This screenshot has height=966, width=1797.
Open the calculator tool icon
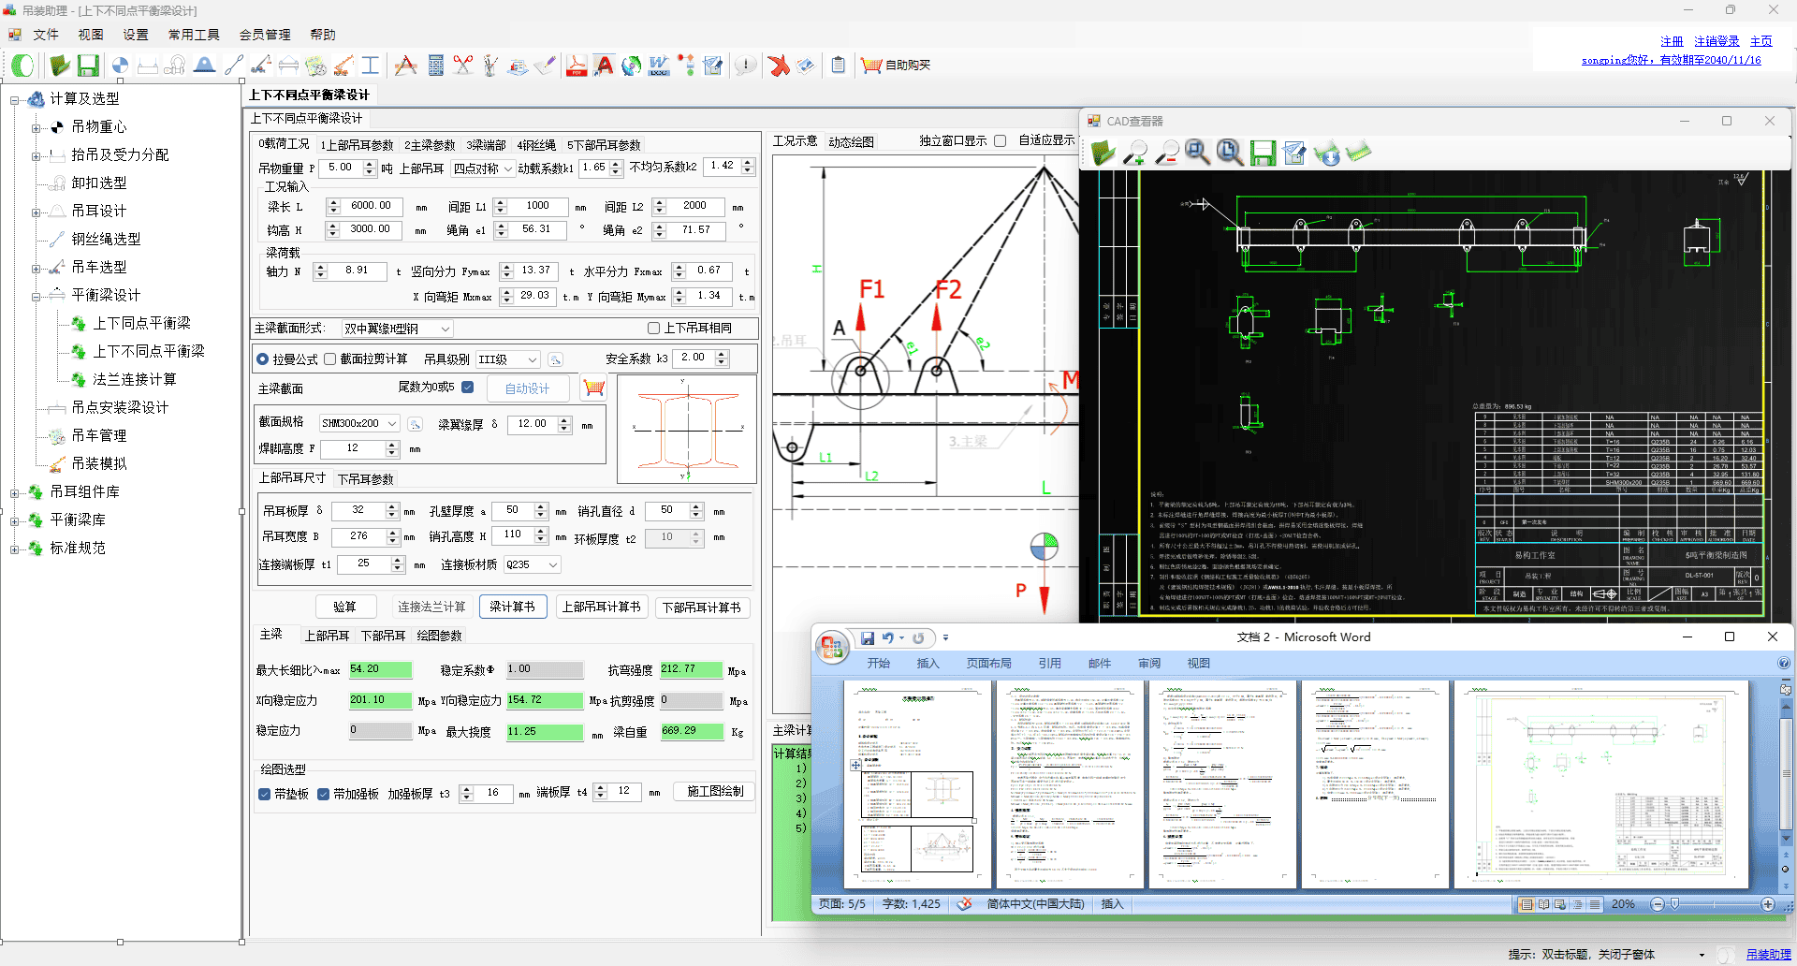(x=435, y=66)
